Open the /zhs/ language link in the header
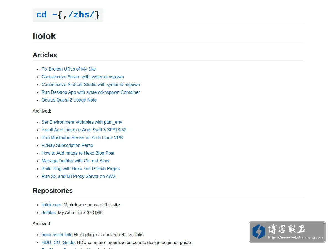 (81, 15)
